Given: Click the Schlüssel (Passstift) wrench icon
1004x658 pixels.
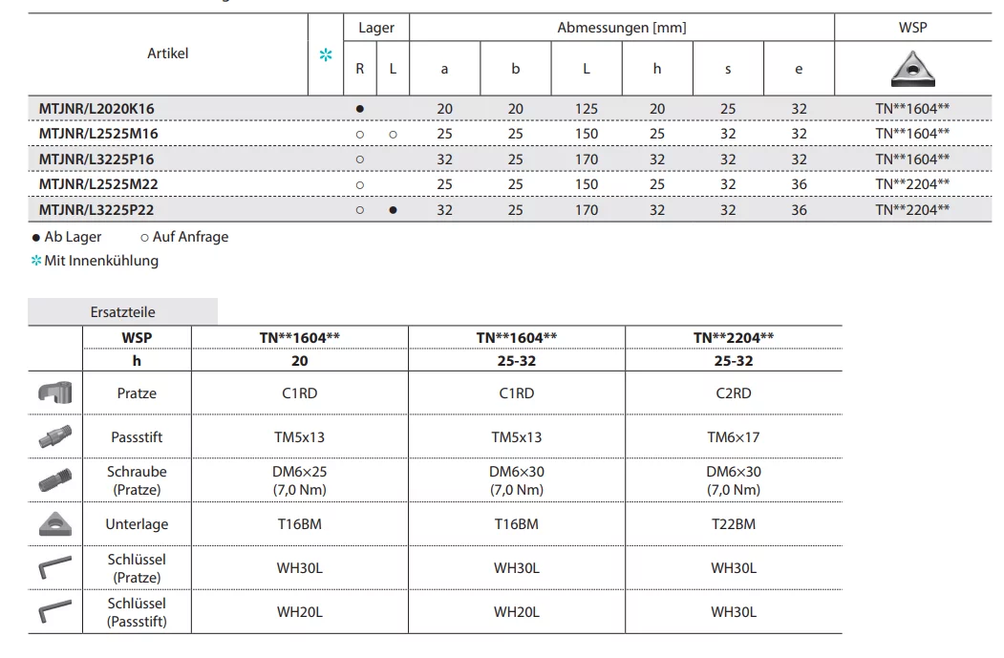Looking at the screenshot, I should click(54, 611).
